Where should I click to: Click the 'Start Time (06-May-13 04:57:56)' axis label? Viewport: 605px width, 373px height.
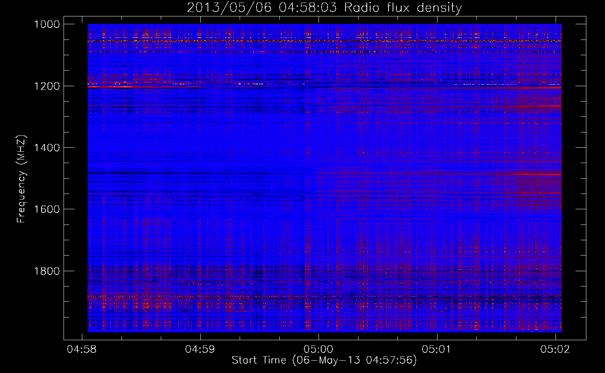[324, 360]
